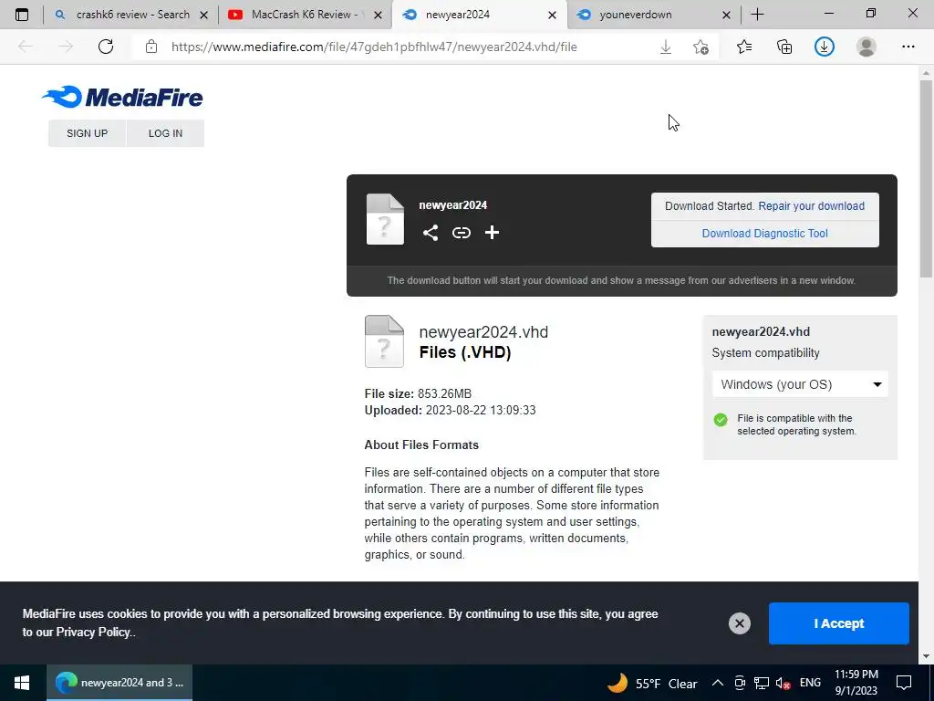Click the site lock info icon

coord(151,47)
